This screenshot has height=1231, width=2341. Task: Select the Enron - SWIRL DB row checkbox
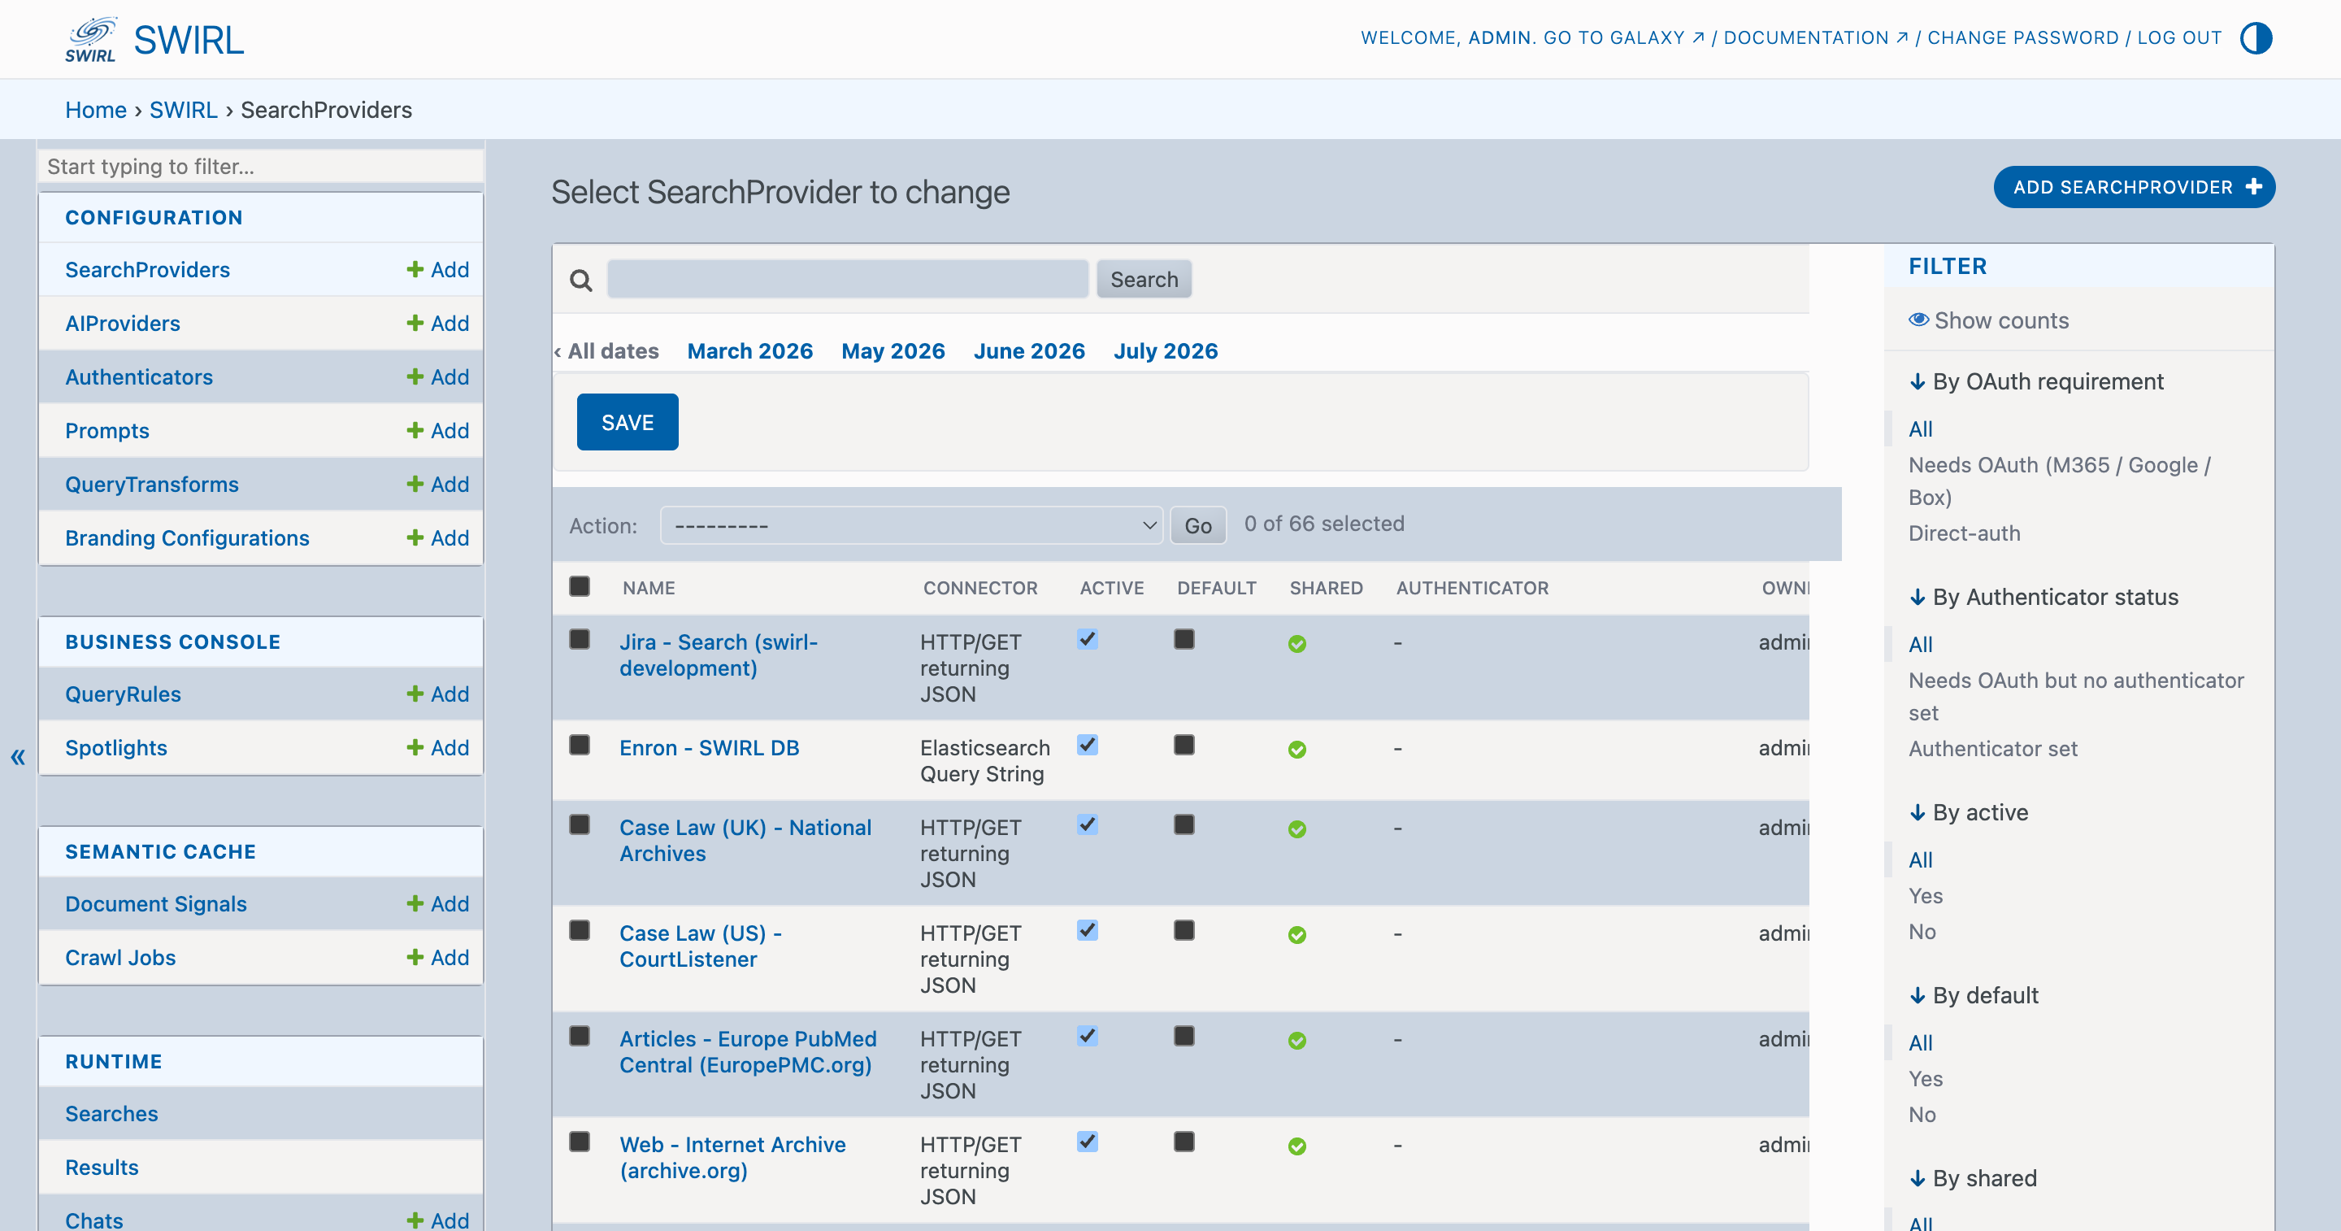click(x=579, y=745)
